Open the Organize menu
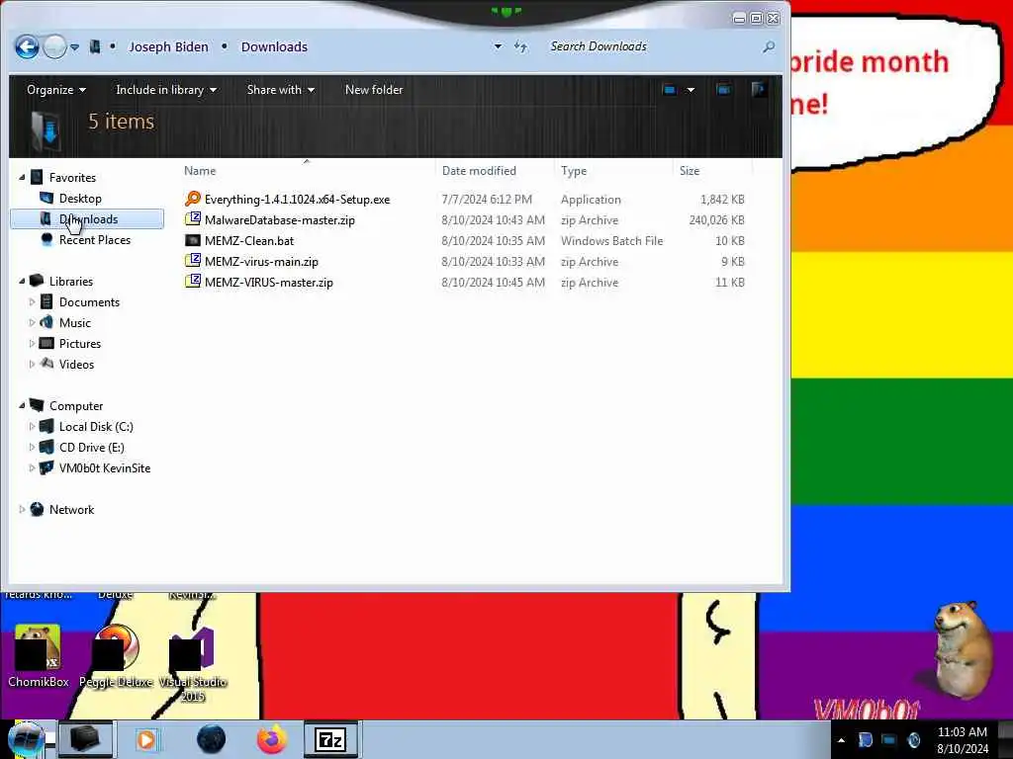Screen dimensions: 1013x759 coord(56,90)
